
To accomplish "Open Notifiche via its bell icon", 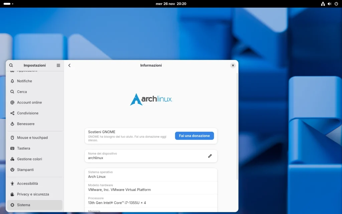I will coord(12,81).
